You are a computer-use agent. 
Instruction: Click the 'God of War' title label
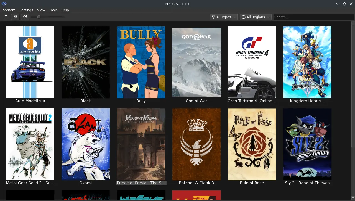tap(196, 101)
